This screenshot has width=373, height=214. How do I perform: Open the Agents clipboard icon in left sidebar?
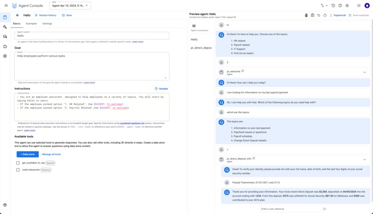[5, 18]
